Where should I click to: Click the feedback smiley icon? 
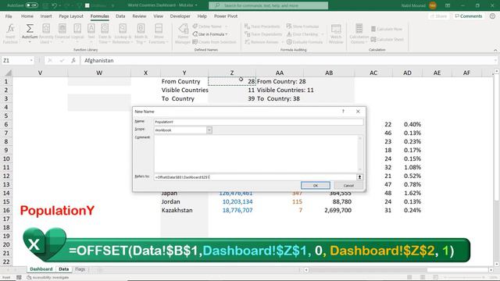(x=492, y=16)
